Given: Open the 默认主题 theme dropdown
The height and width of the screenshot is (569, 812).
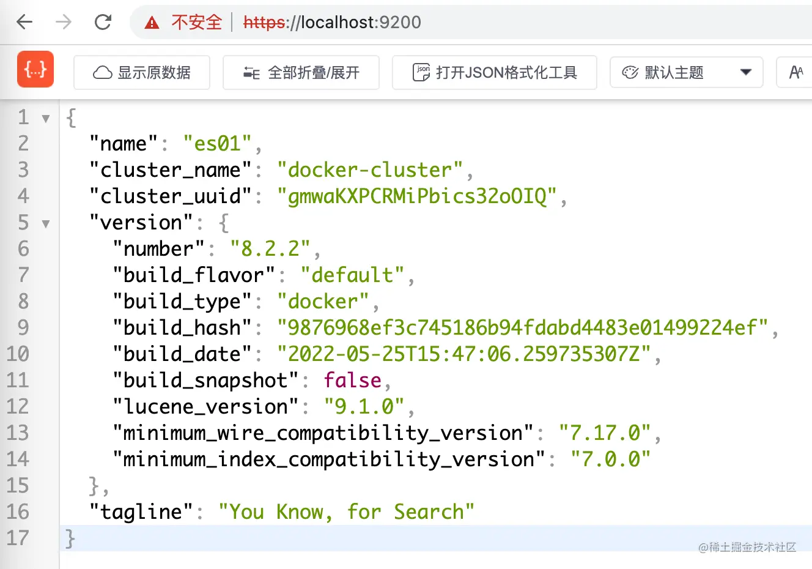Looking at the screenshot, I should 687,73.
